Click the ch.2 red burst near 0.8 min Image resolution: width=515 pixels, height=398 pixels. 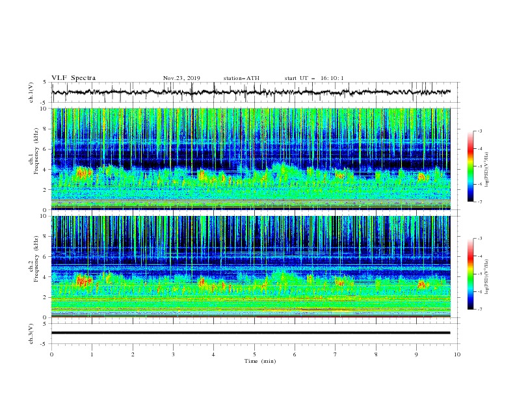[84, 281]
